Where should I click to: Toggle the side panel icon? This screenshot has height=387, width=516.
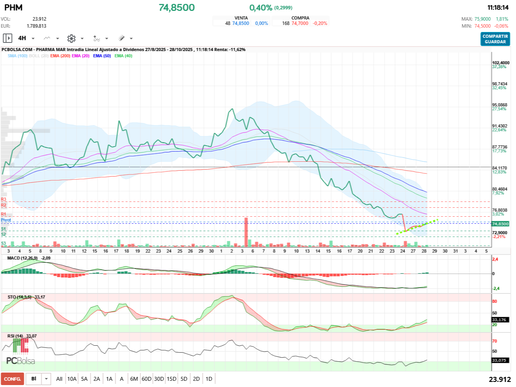(x=7, y=38)
